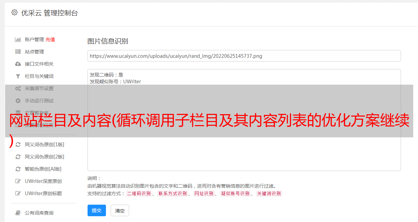
Task: Open UWriter原创标题 in the sidebar
Action: tap(43, 193)
